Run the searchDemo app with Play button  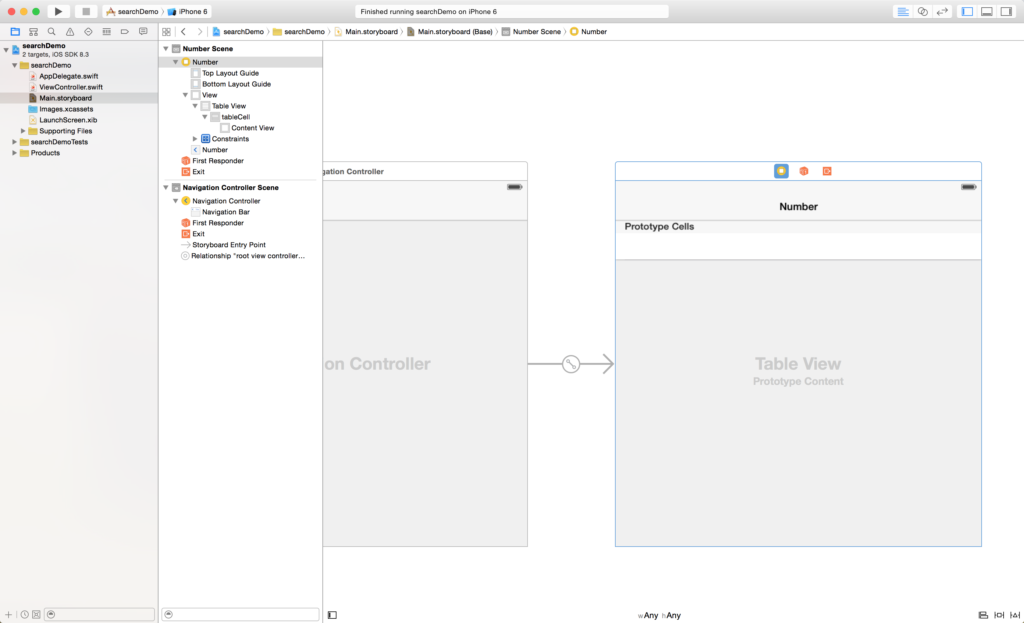pos(59,12)
